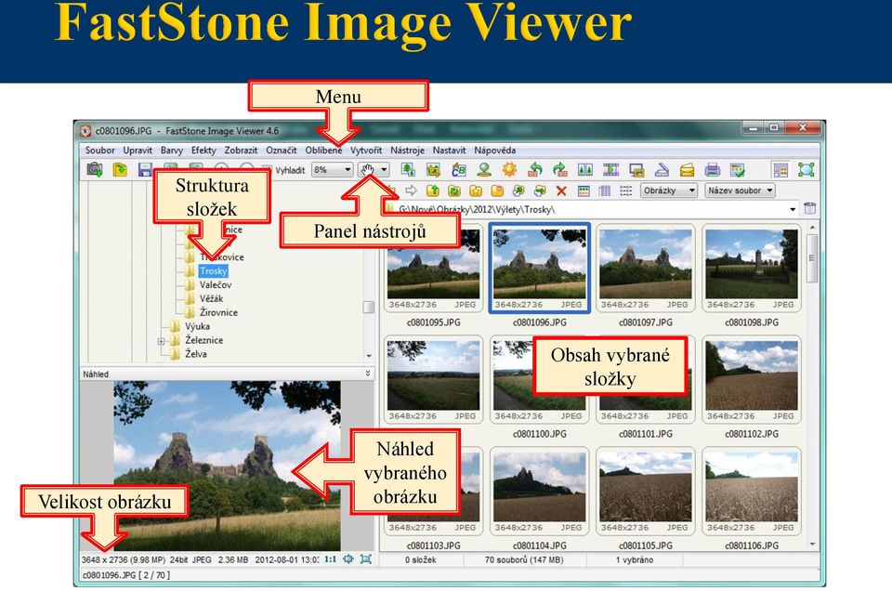Click the change canvas size icon

tap(434, 169)
